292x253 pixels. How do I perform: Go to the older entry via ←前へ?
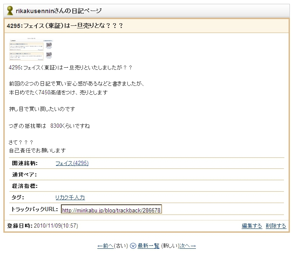click(105, 246)
